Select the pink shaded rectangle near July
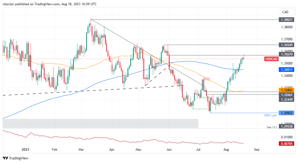298x163 pixels. coord(207,79)
